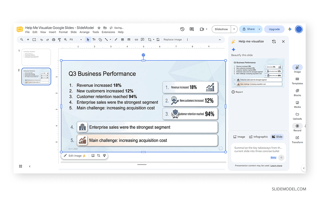
Task: Open Blocks in side rail
Action: [x=297, y=93]
